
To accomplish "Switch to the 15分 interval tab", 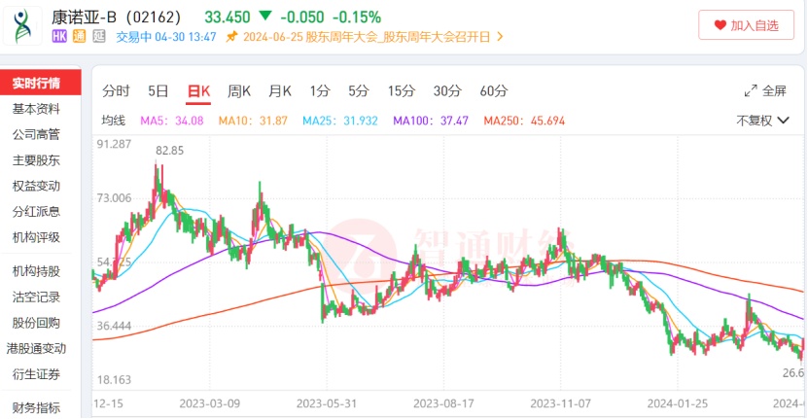I will tap(402, 91).
